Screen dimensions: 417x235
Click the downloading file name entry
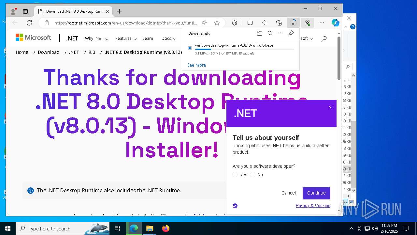tap(234, 45)
